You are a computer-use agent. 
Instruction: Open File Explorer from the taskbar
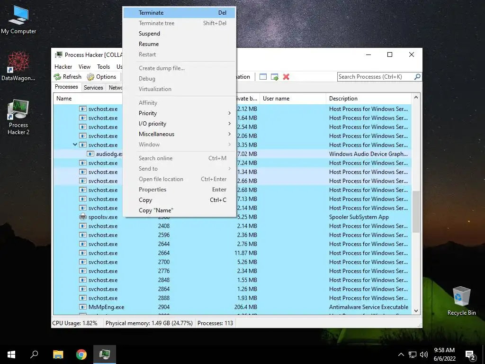58,355
